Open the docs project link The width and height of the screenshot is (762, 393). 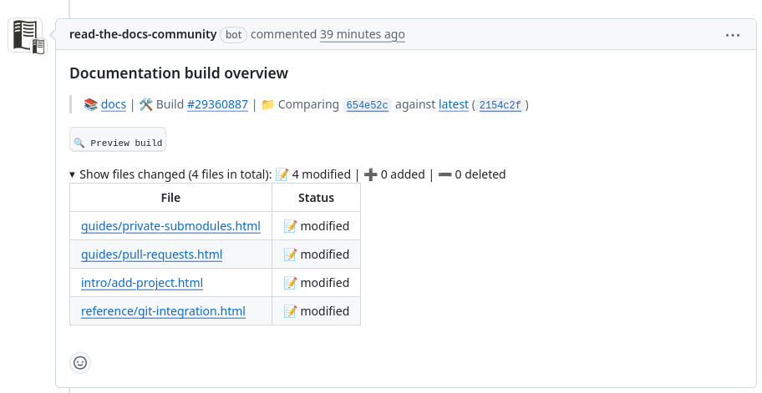tap(114, 104)
